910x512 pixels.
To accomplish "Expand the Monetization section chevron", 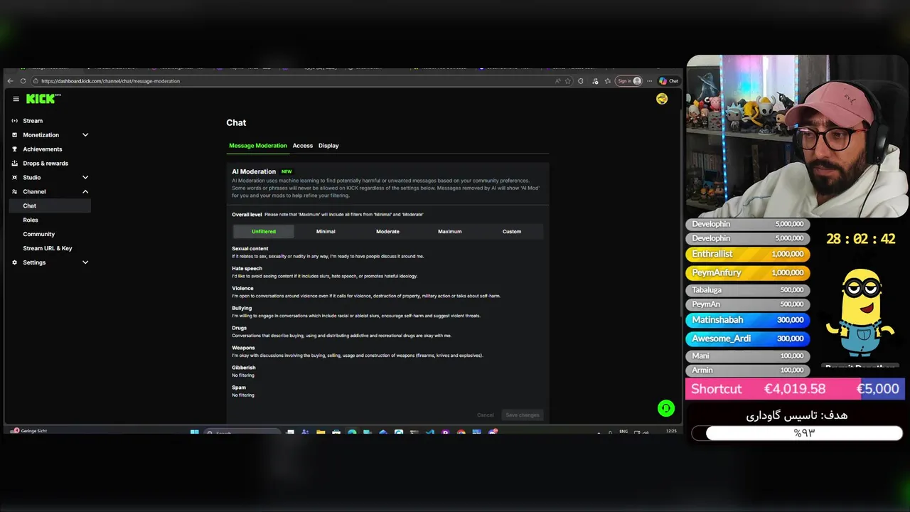I will coord(85,135).
